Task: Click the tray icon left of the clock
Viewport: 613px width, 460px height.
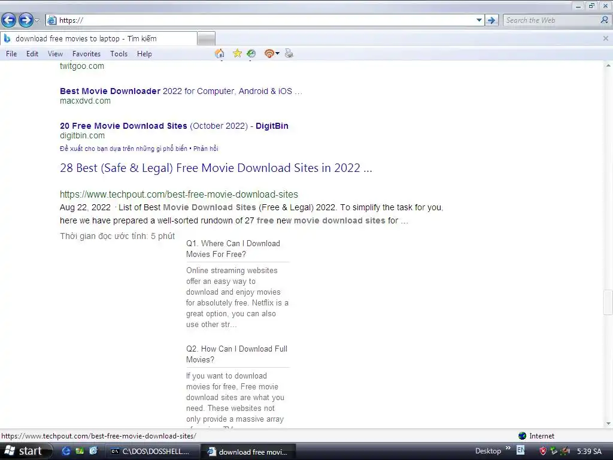Action: (x=565, y=451)
